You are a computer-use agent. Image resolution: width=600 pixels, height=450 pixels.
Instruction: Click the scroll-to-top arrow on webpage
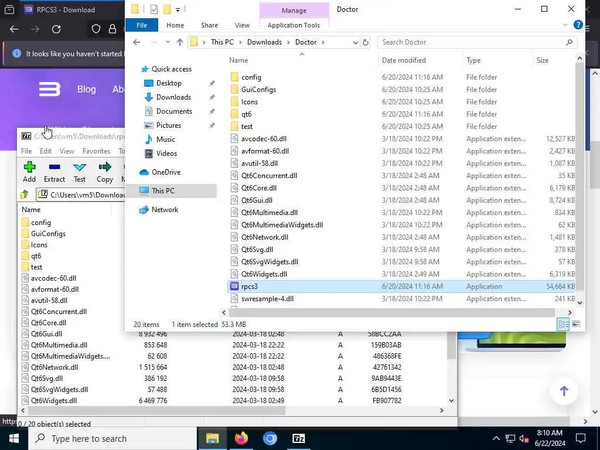pos(564,391)
